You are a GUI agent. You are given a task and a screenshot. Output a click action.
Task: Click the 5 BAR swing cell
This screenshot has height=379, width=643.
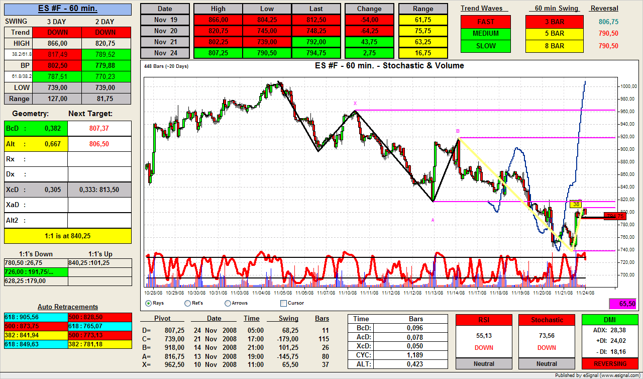555,34
